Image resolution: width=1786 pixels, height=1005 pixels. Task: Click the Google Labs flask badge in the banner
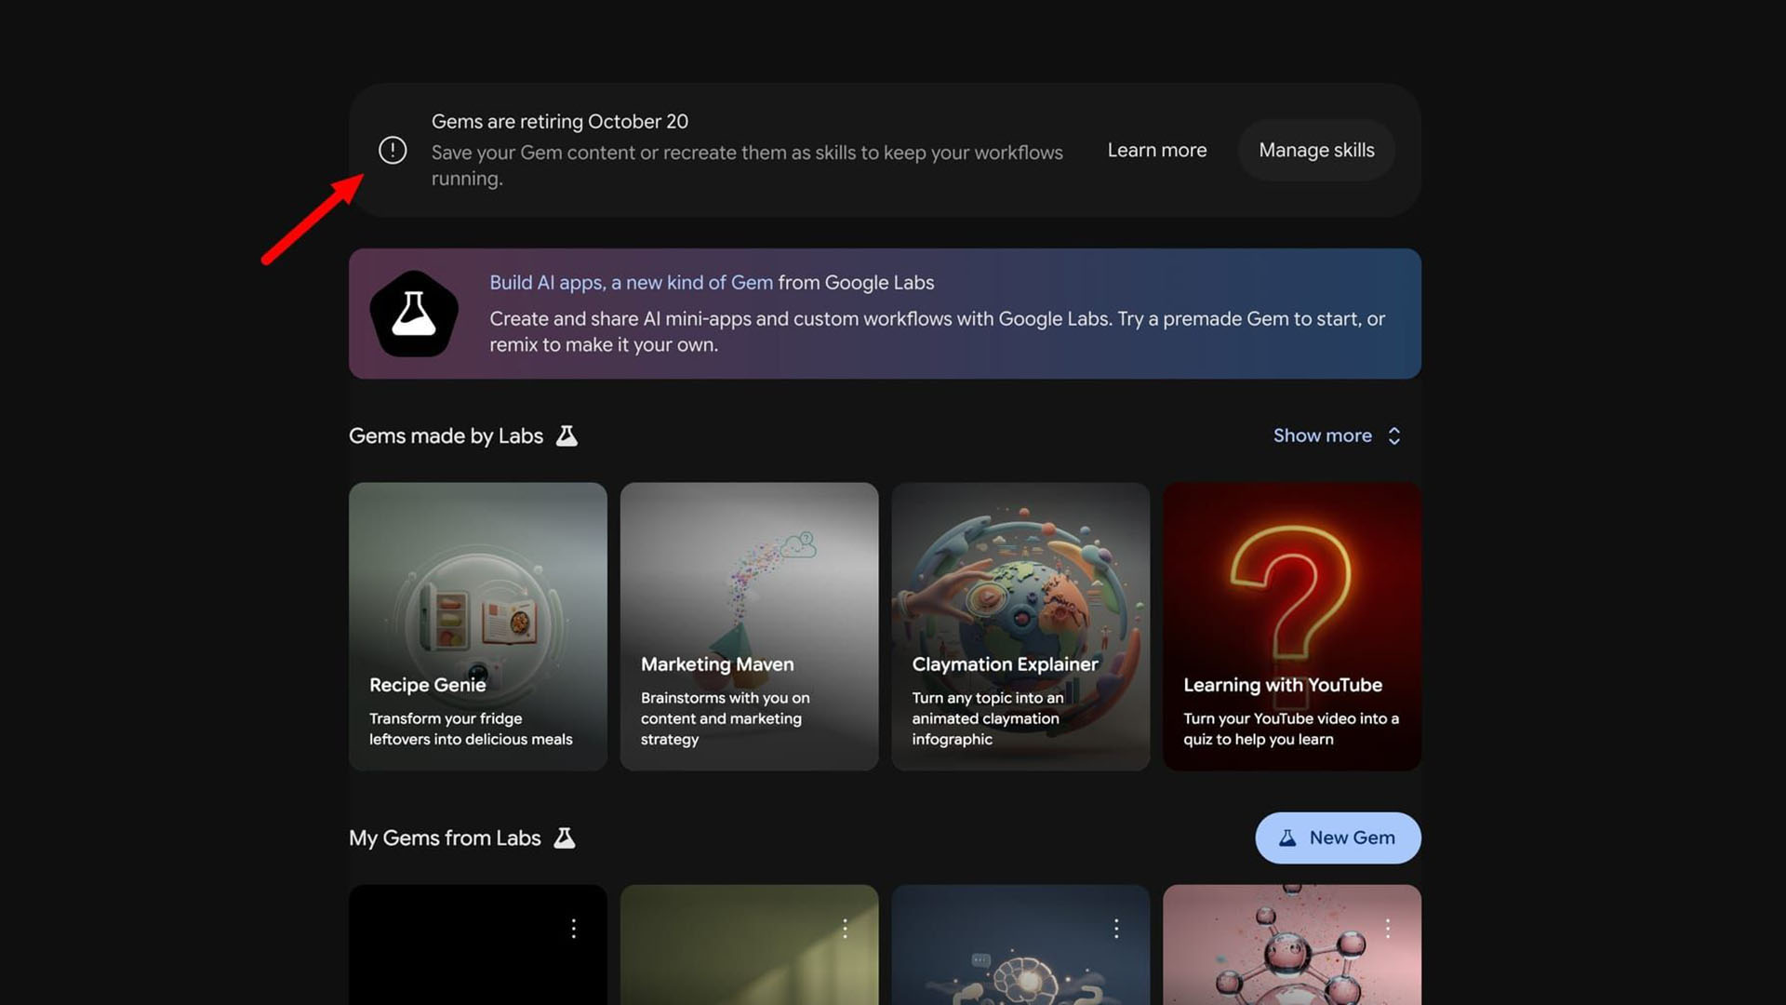tap(414, 314)
